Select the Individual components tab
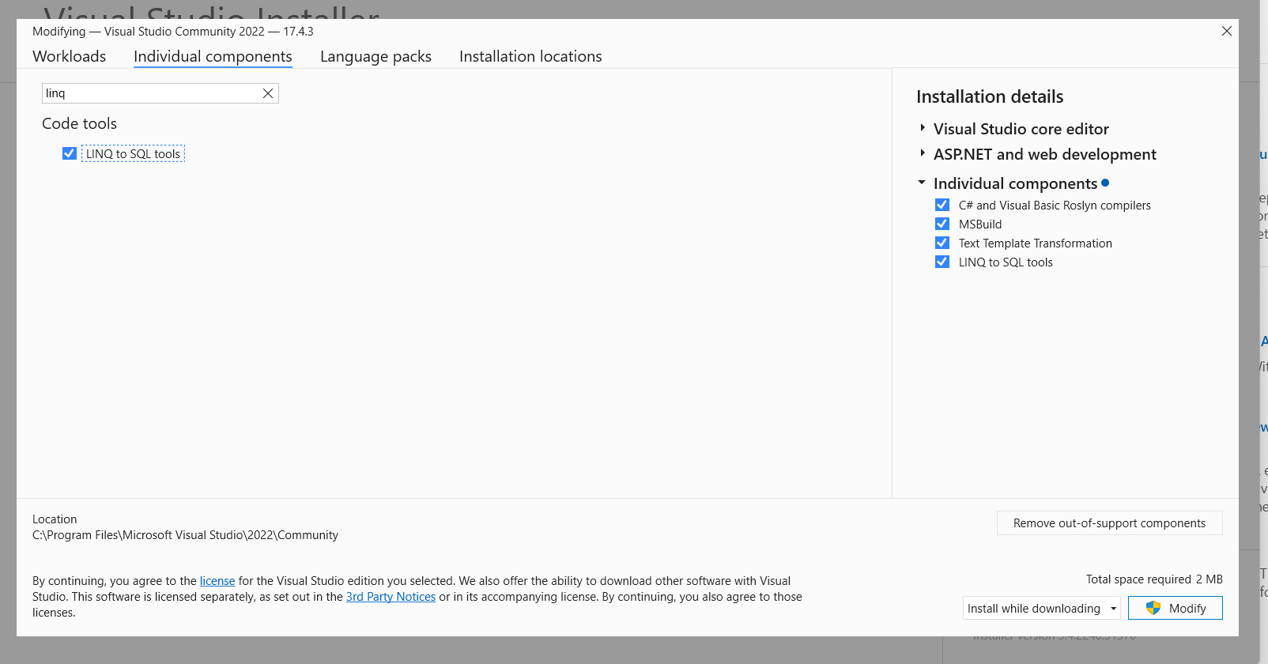Viewport: 1268px width, 664px height. (x=213, y=56)
